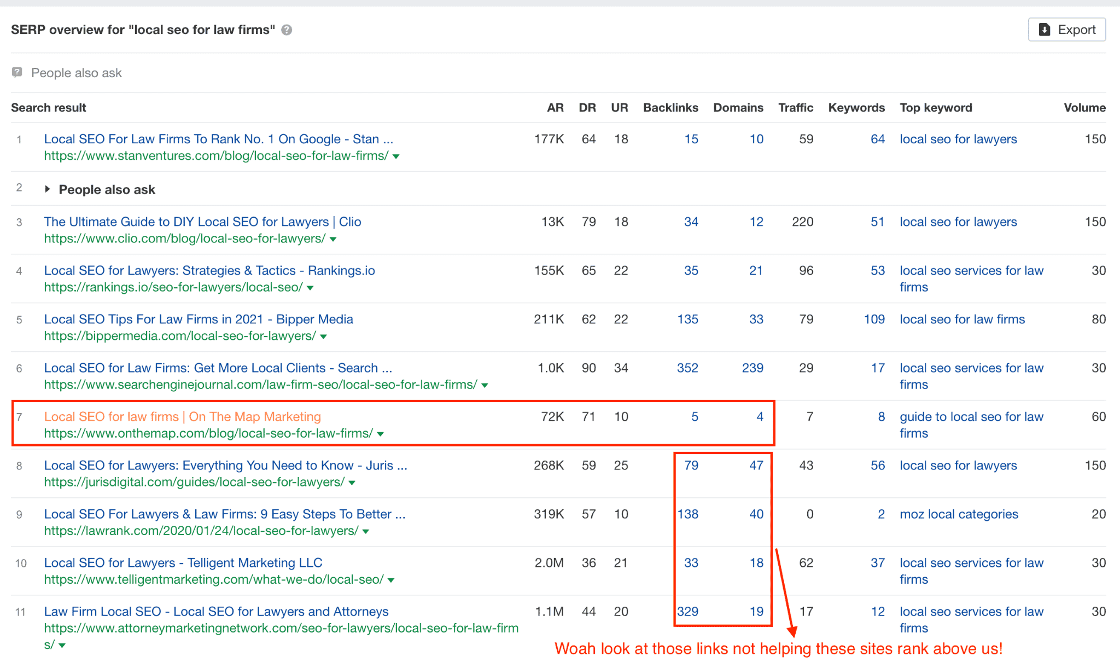
Task: Open 'Local SEO for Law Firms: Get More Local Clients' title
Action: [218, 368]
